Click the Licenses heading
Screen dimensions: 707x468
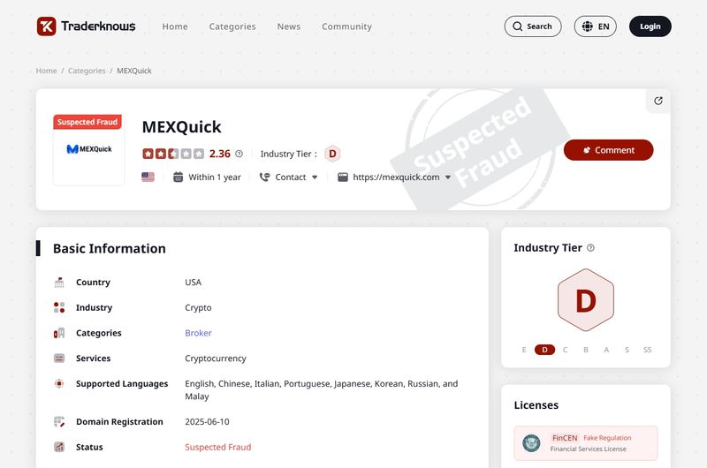point(536,405)
